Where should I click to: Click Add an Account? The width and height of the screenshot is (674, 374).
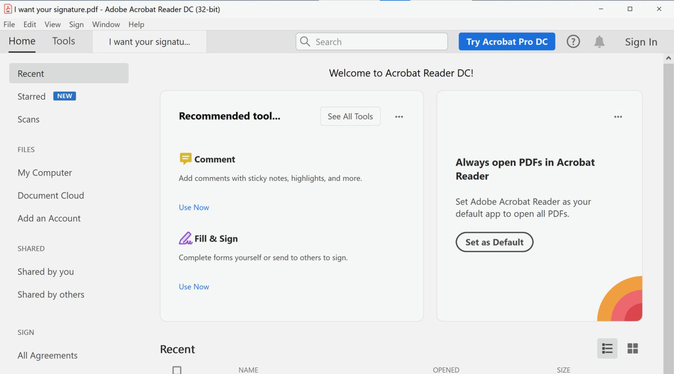[x=49, y=218]
